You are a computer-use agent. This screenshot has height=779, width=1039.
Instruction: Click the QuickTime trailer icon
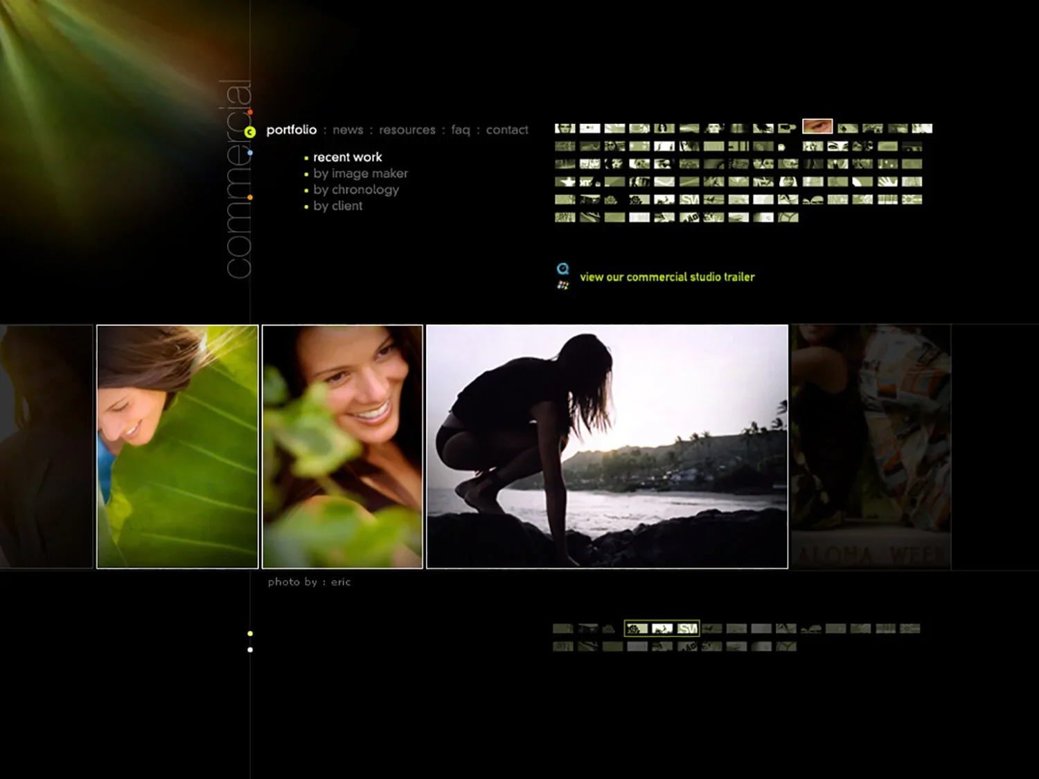[563, 269]
